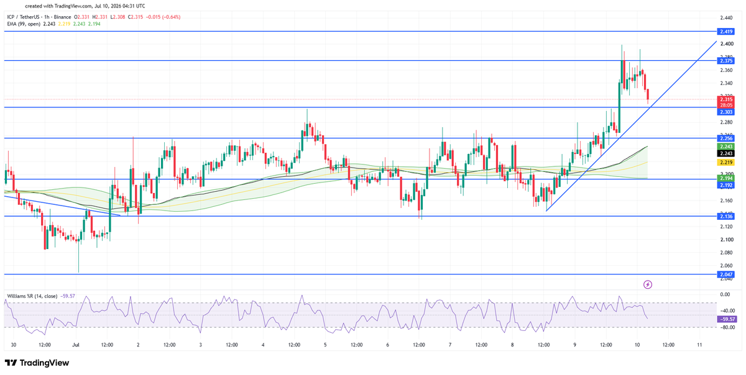
Task: Click the 2.375 blue price label
Action: tap(727, 61)
